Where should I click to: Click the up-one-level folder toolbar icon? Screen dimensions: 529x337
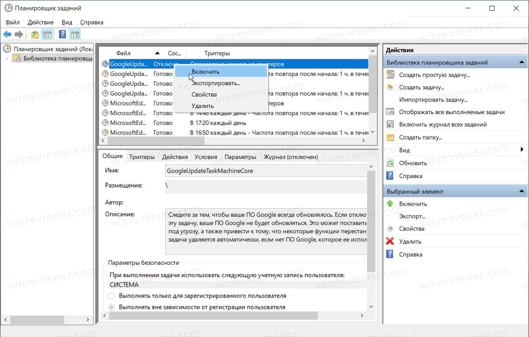point(35,34)
